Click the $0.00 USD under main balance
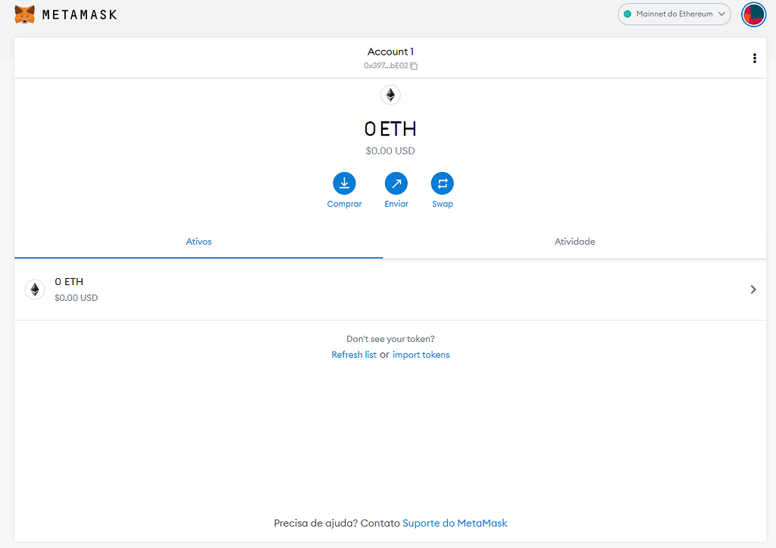 pyautogui.click(x=390, y=151)
